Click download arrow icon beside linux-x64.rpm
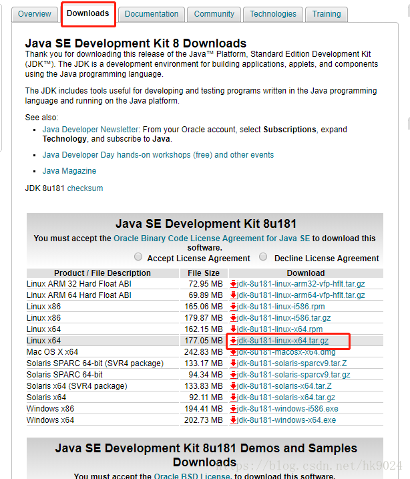This screenshot has height=479, width=410. [234, 329]
